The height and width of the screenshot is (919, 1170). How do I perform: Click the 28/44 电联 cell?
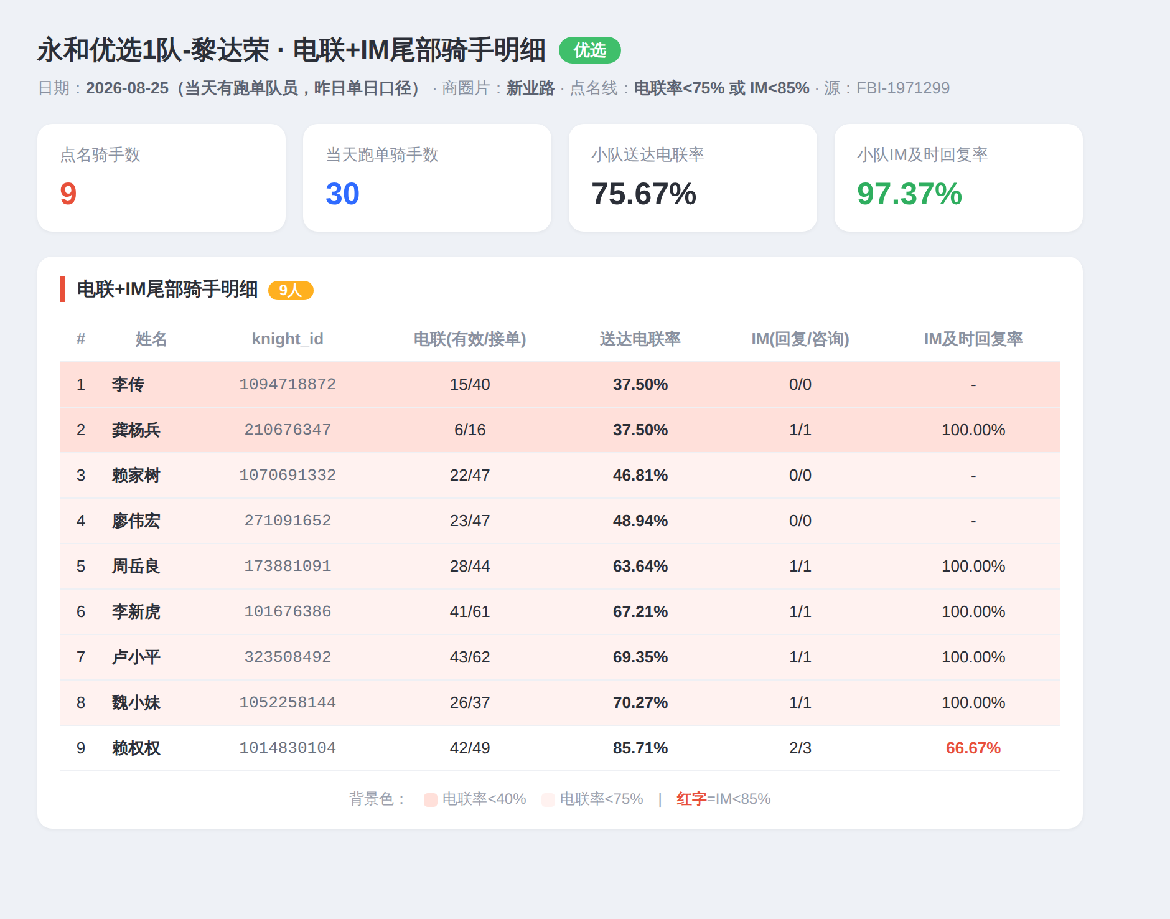pyautogui.click(x=470, y=566)
